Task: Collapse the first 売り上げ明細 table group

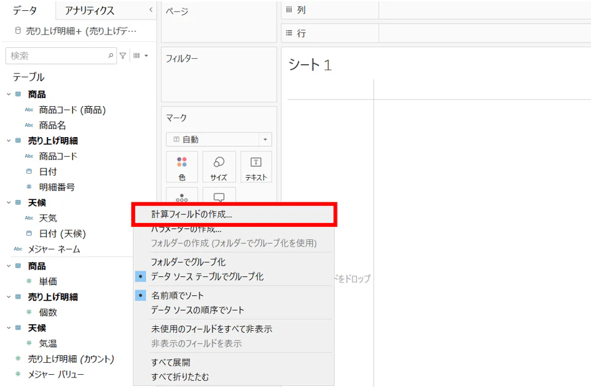Action: click(x=9, y=140)
